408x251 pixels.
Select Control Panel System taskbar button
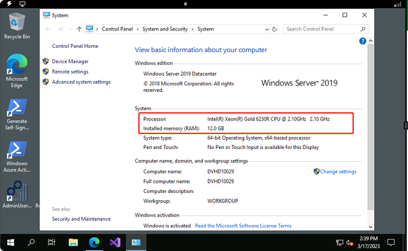pyautogui.click(x=136, y=243)
